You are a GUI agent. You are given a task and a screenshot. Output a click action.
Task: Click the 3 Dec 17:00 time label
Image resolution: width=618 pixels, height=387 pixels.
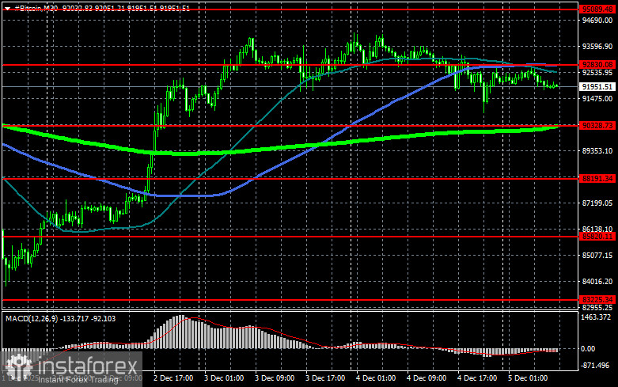tap(325, 378)
